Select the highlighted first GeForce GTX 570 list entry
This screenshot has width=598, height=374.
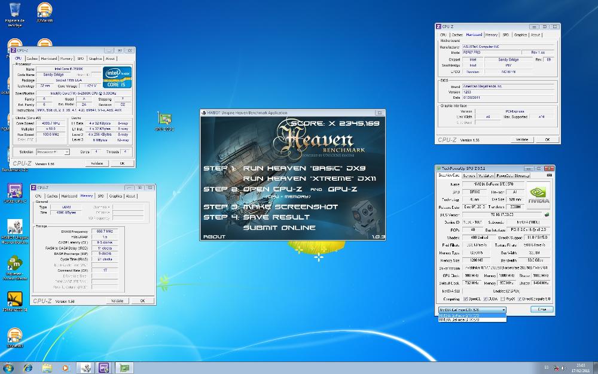coord(472,316)
